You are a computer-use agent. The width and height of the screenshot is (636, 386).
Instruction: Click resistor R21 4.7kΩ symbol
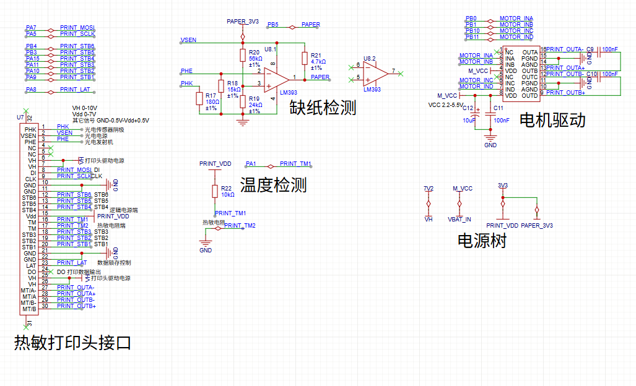click(304, 59)
